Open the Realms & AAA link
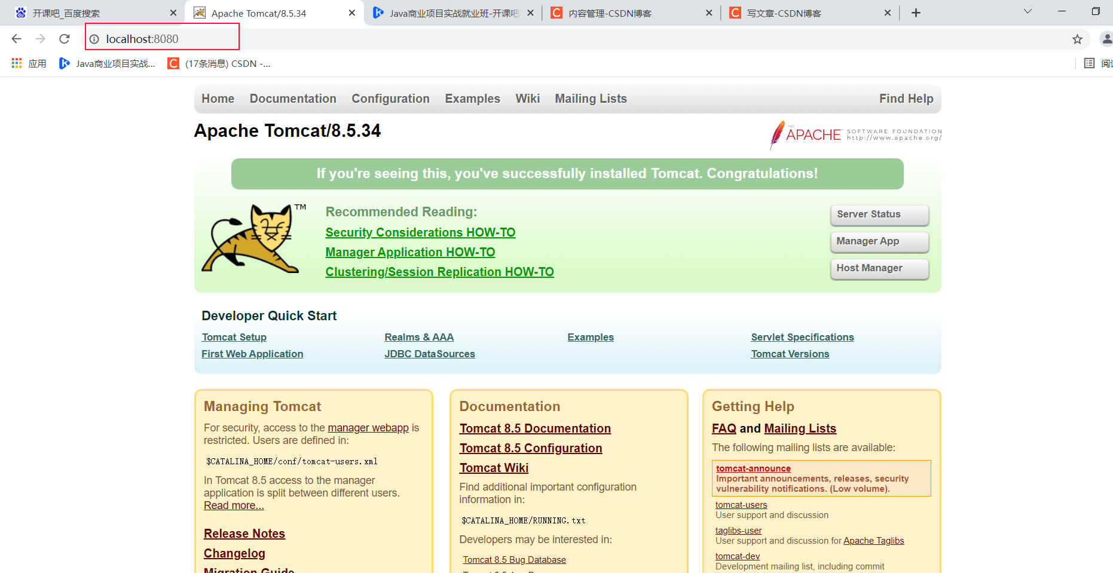 (419, 337)
